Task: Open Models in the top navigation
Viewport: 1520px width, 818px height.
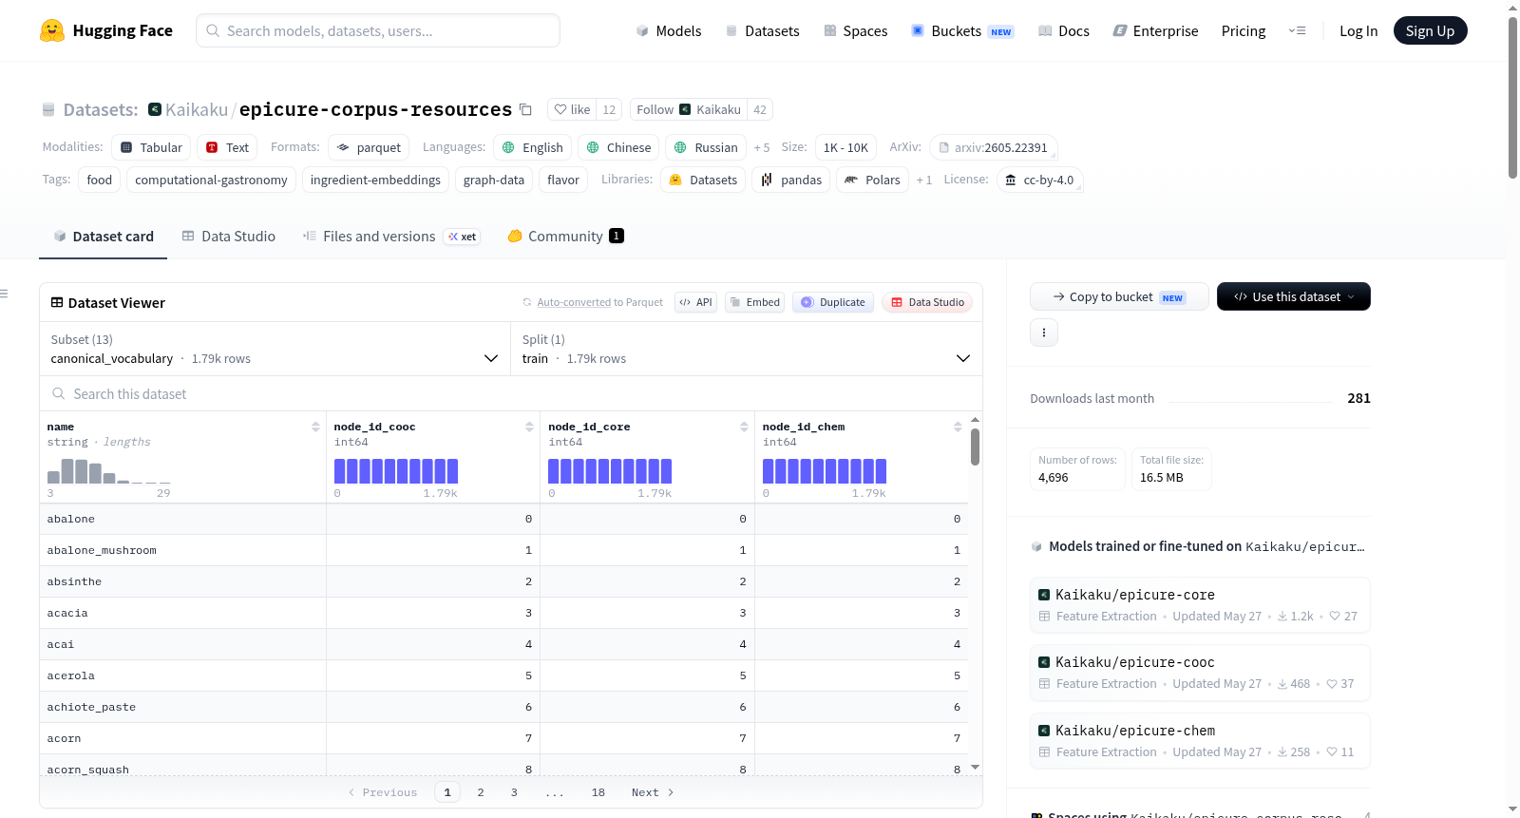Action: 669,30
